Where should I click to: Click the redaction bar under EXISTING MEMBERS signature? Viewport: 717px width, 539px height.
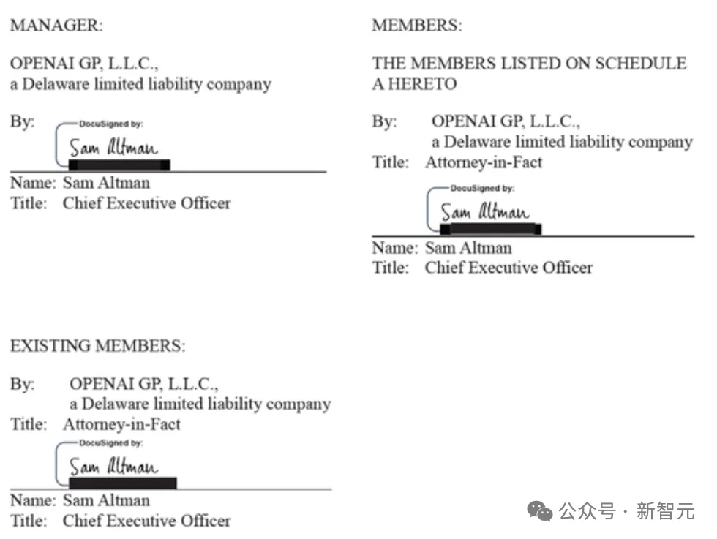coord(122,483)
